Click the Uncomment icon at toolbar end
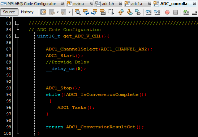The height and width of the screenshot is (137, 198). click(x=194, y=12)
